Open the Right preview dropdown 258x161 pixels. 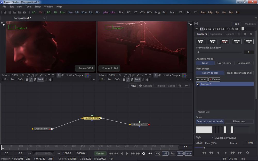(204, 137)
